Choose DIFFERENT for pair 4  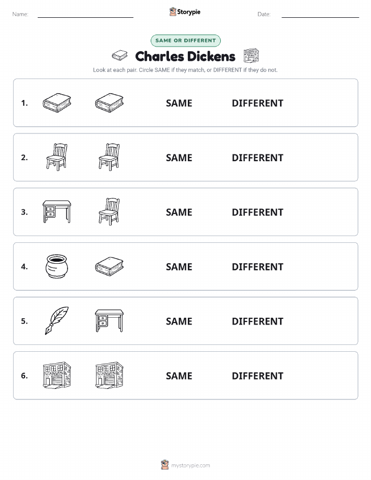pos(257,266)
